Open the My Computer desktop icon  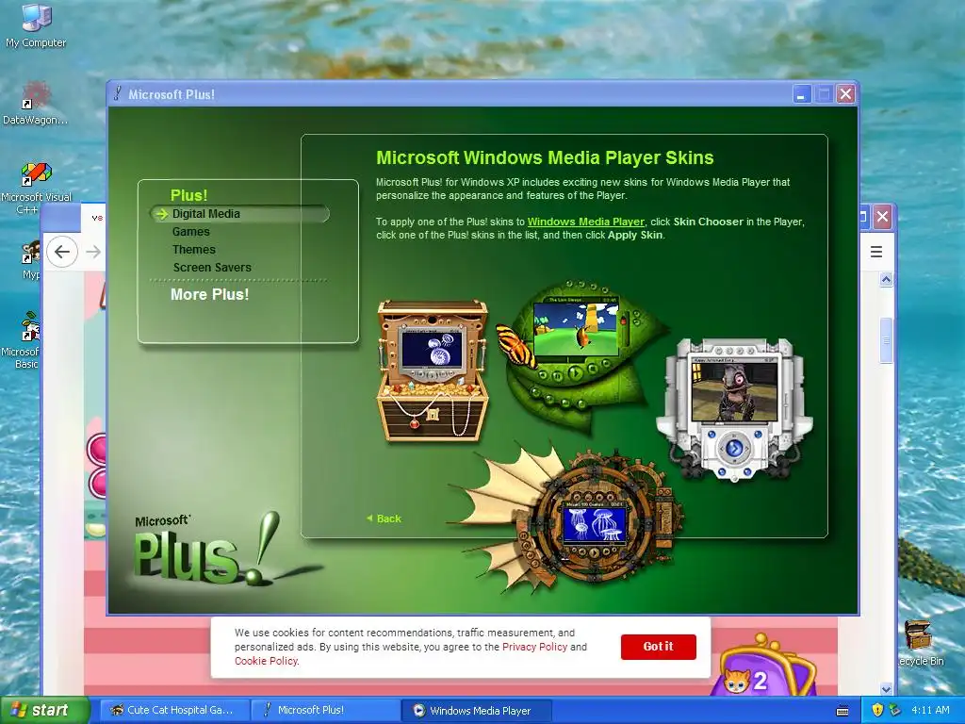36,25
